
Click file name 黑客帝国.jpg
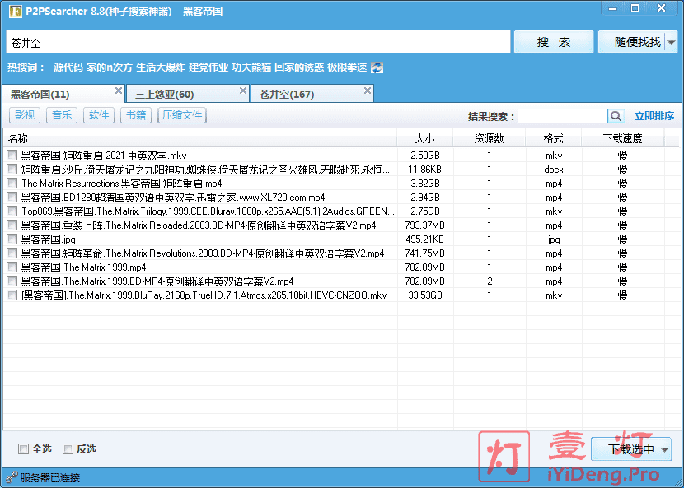click(x=49, y=239)
